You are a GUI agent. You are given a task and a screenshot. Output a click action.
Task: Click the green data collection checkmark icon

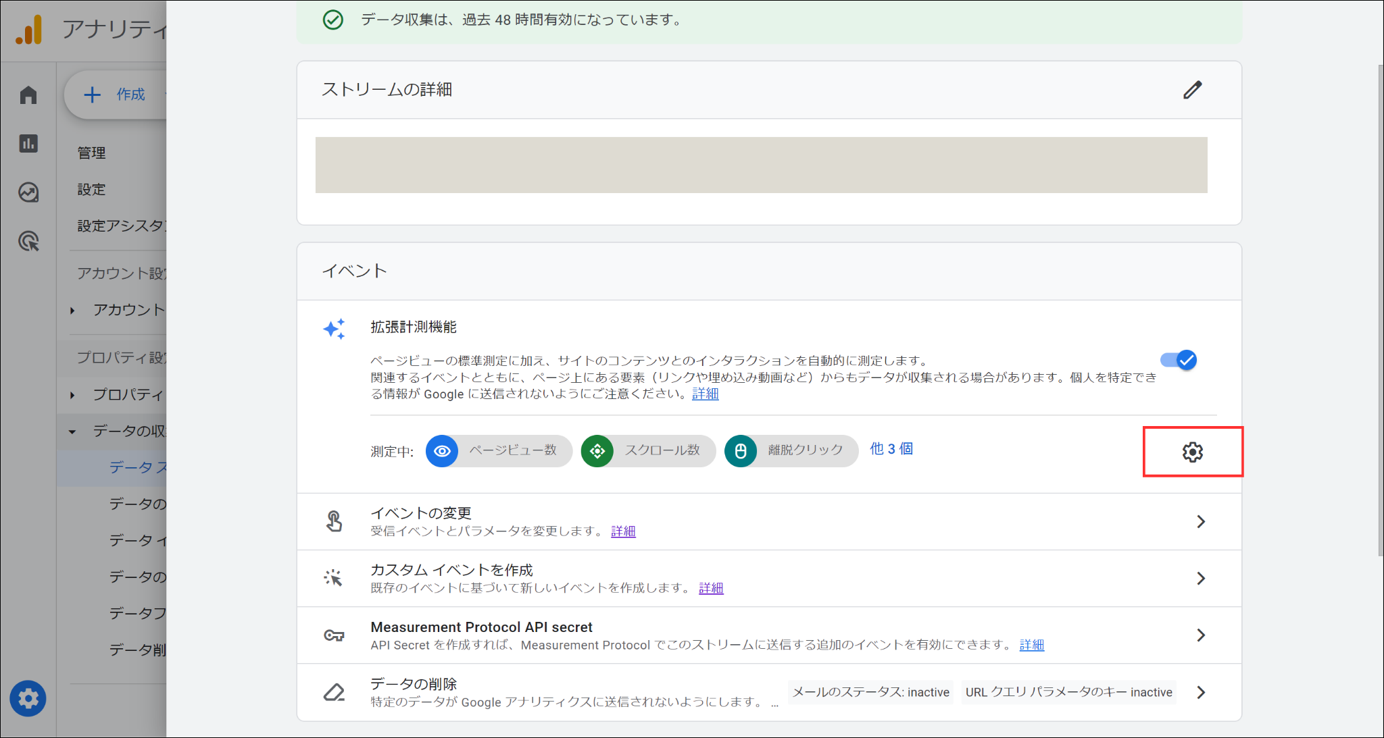coord(332,20)
